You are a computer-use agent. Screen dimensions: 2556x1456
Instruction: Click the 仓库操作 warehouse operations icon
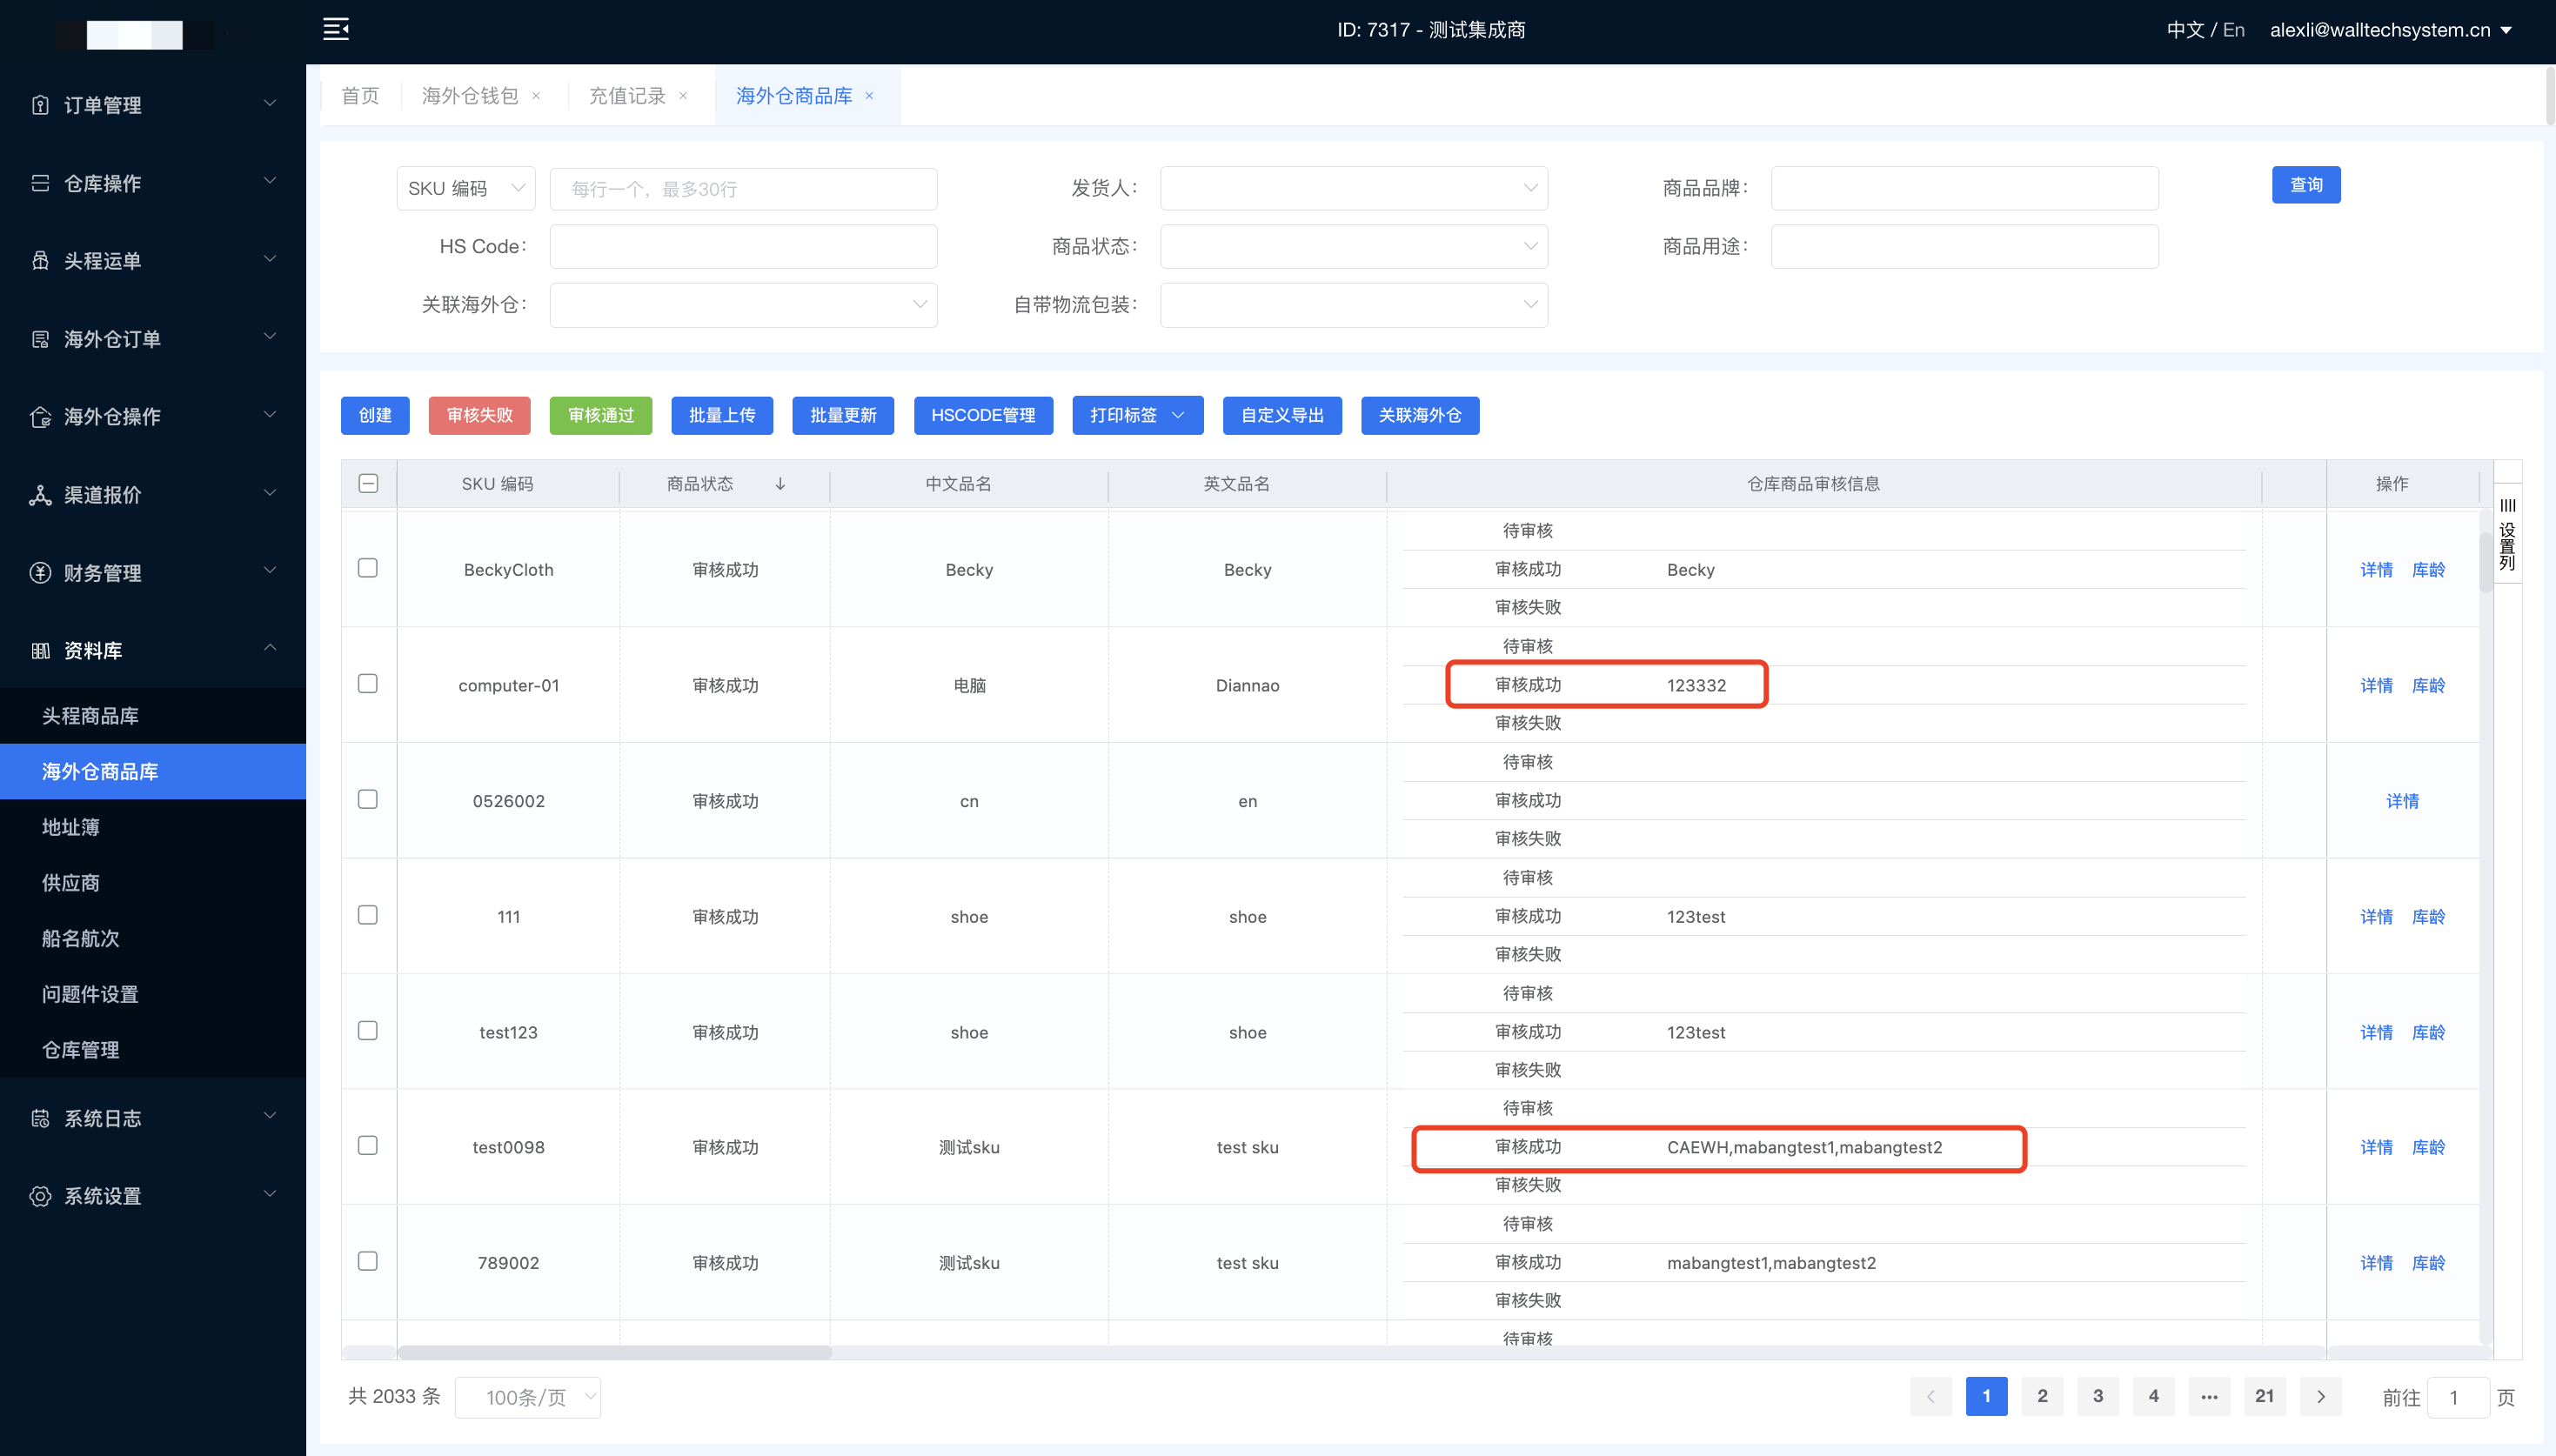click(40, 183)
